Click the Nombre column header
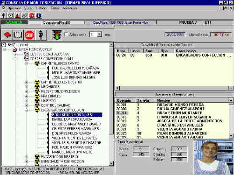The height and width of the screenshot is (175, 234). coord(192,100)
